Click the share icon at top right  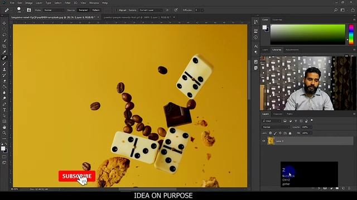353,10
